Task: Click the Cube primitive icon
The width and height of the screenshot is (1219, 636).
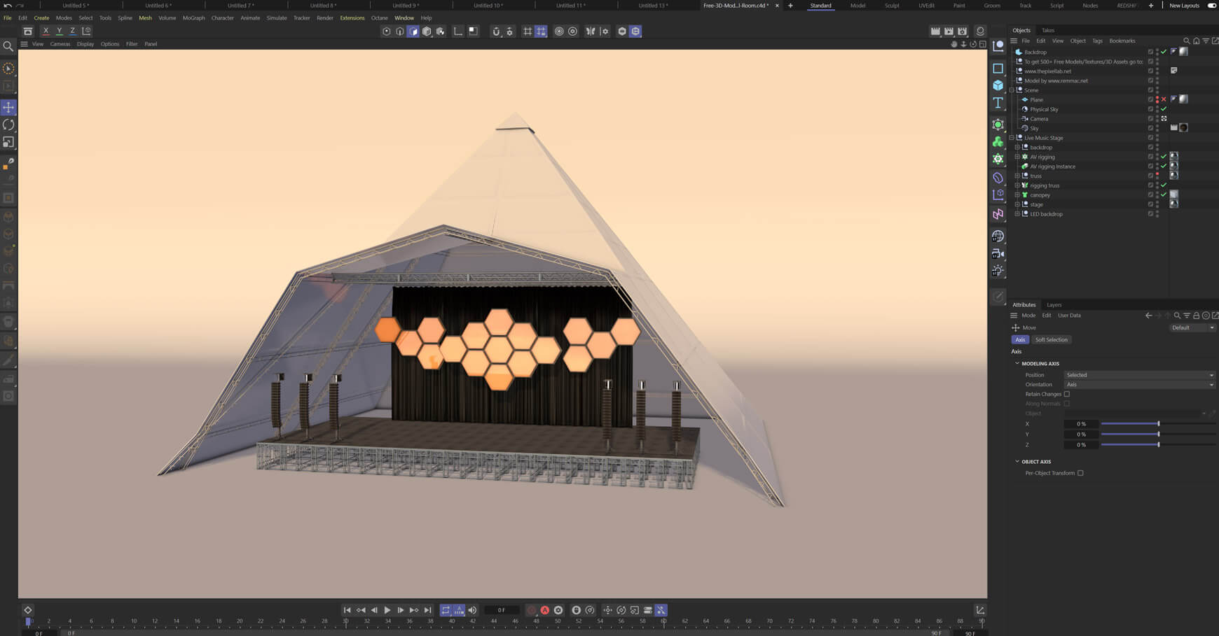Action: pyautogui.click(x=998, y=85)
